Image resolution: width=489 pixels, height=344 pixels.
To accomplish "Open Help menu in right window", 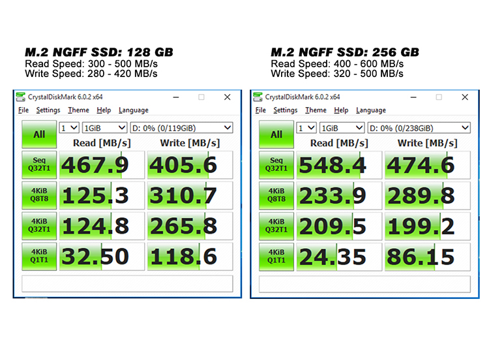I will point(341,110).
